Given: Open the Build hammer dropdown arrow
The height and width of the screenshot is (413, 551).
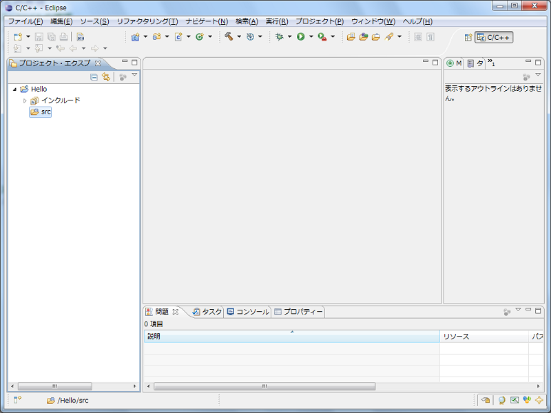Looking at the screenshot, I should tap(239, 36).
